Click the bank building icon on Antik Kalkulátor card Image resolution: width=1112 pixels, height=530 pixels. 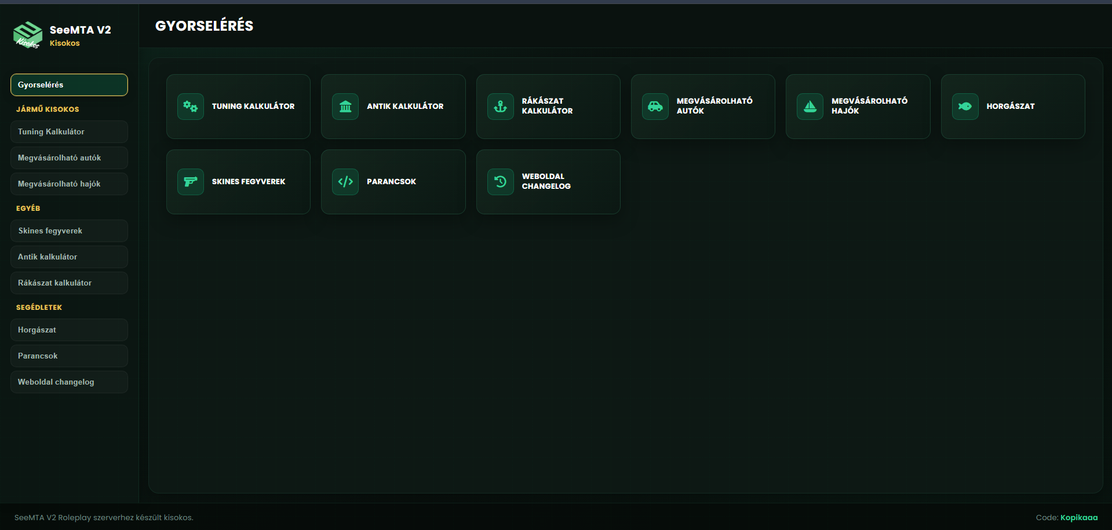click(x=345, y=107)
